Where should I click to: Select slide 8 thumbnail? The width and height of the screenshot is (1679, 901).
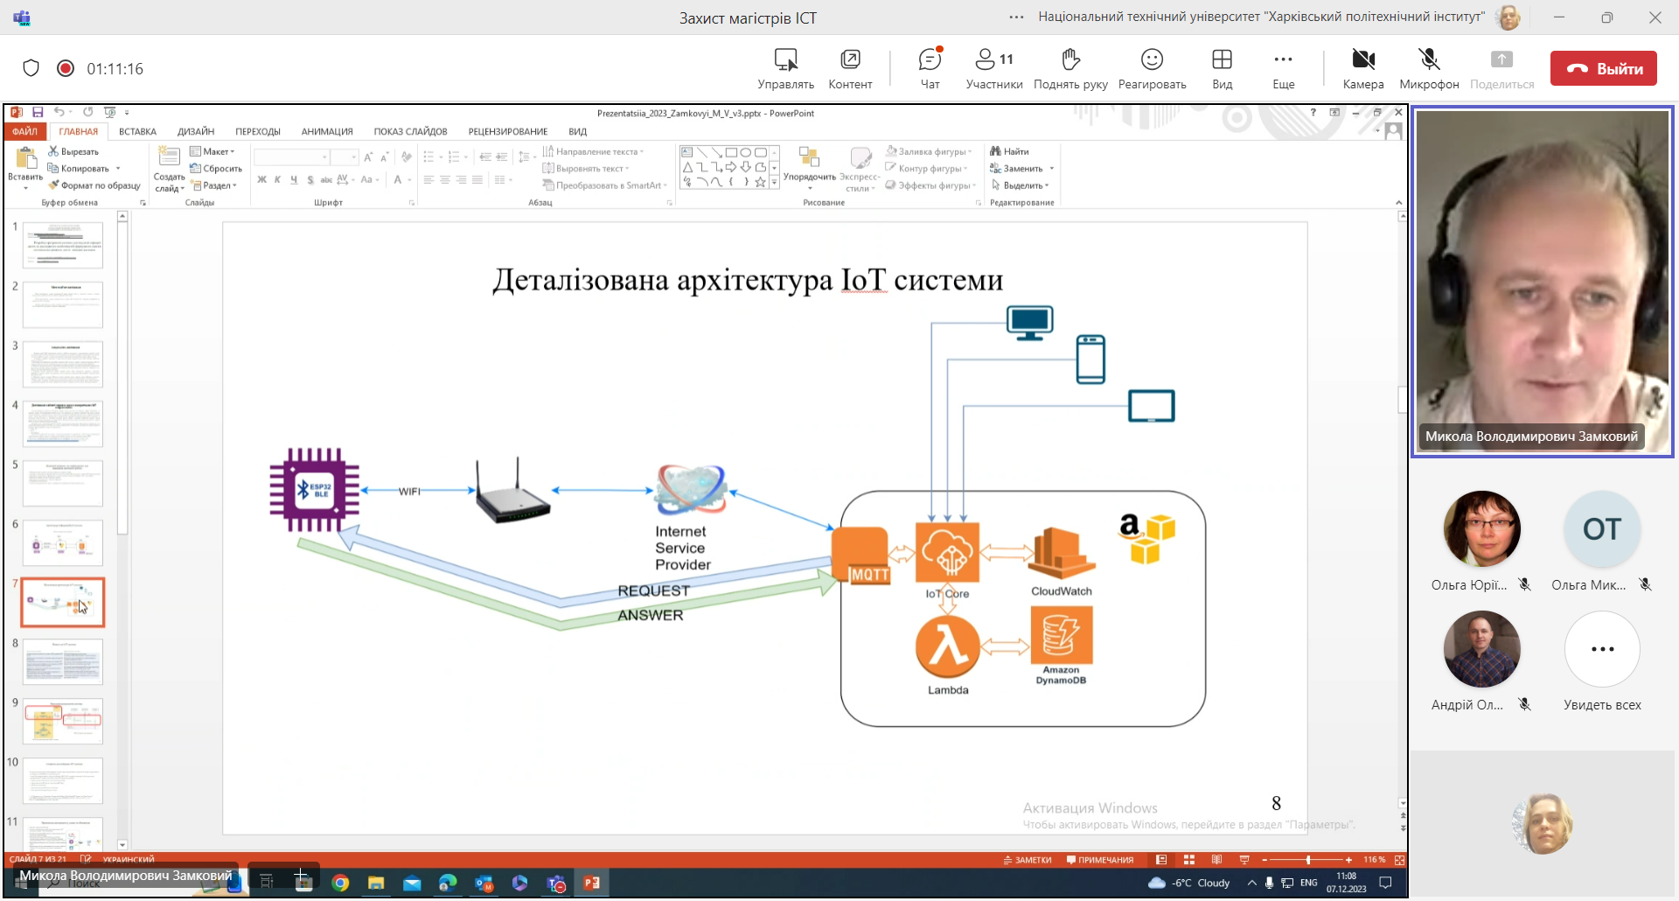tap(63, 661)
